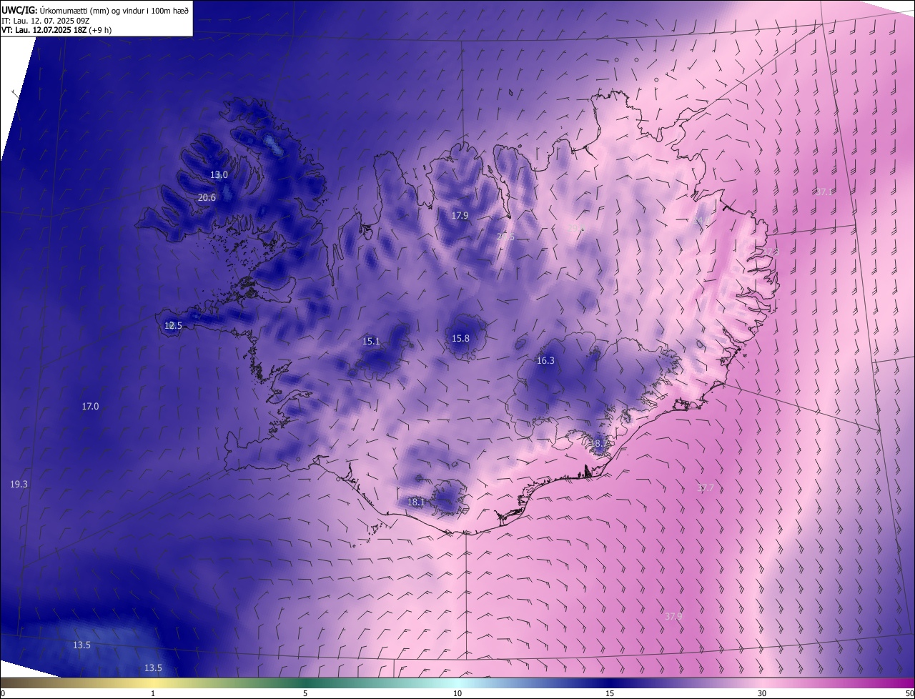Screen dimensions: 915x699
Task: Click the 16.3 value label
Action: pyautogui.click(x=545, y=360)
